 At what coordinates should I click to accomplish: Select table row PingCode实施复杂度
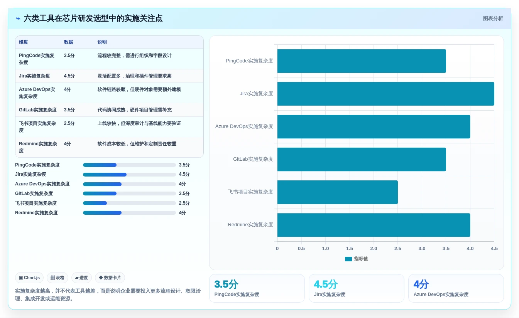(109, 59)
